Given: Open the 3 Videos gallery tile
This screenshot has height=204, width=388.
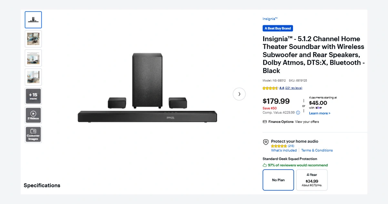Looking at the screenshot, I should pyautogui.click(x=33, y=115).
